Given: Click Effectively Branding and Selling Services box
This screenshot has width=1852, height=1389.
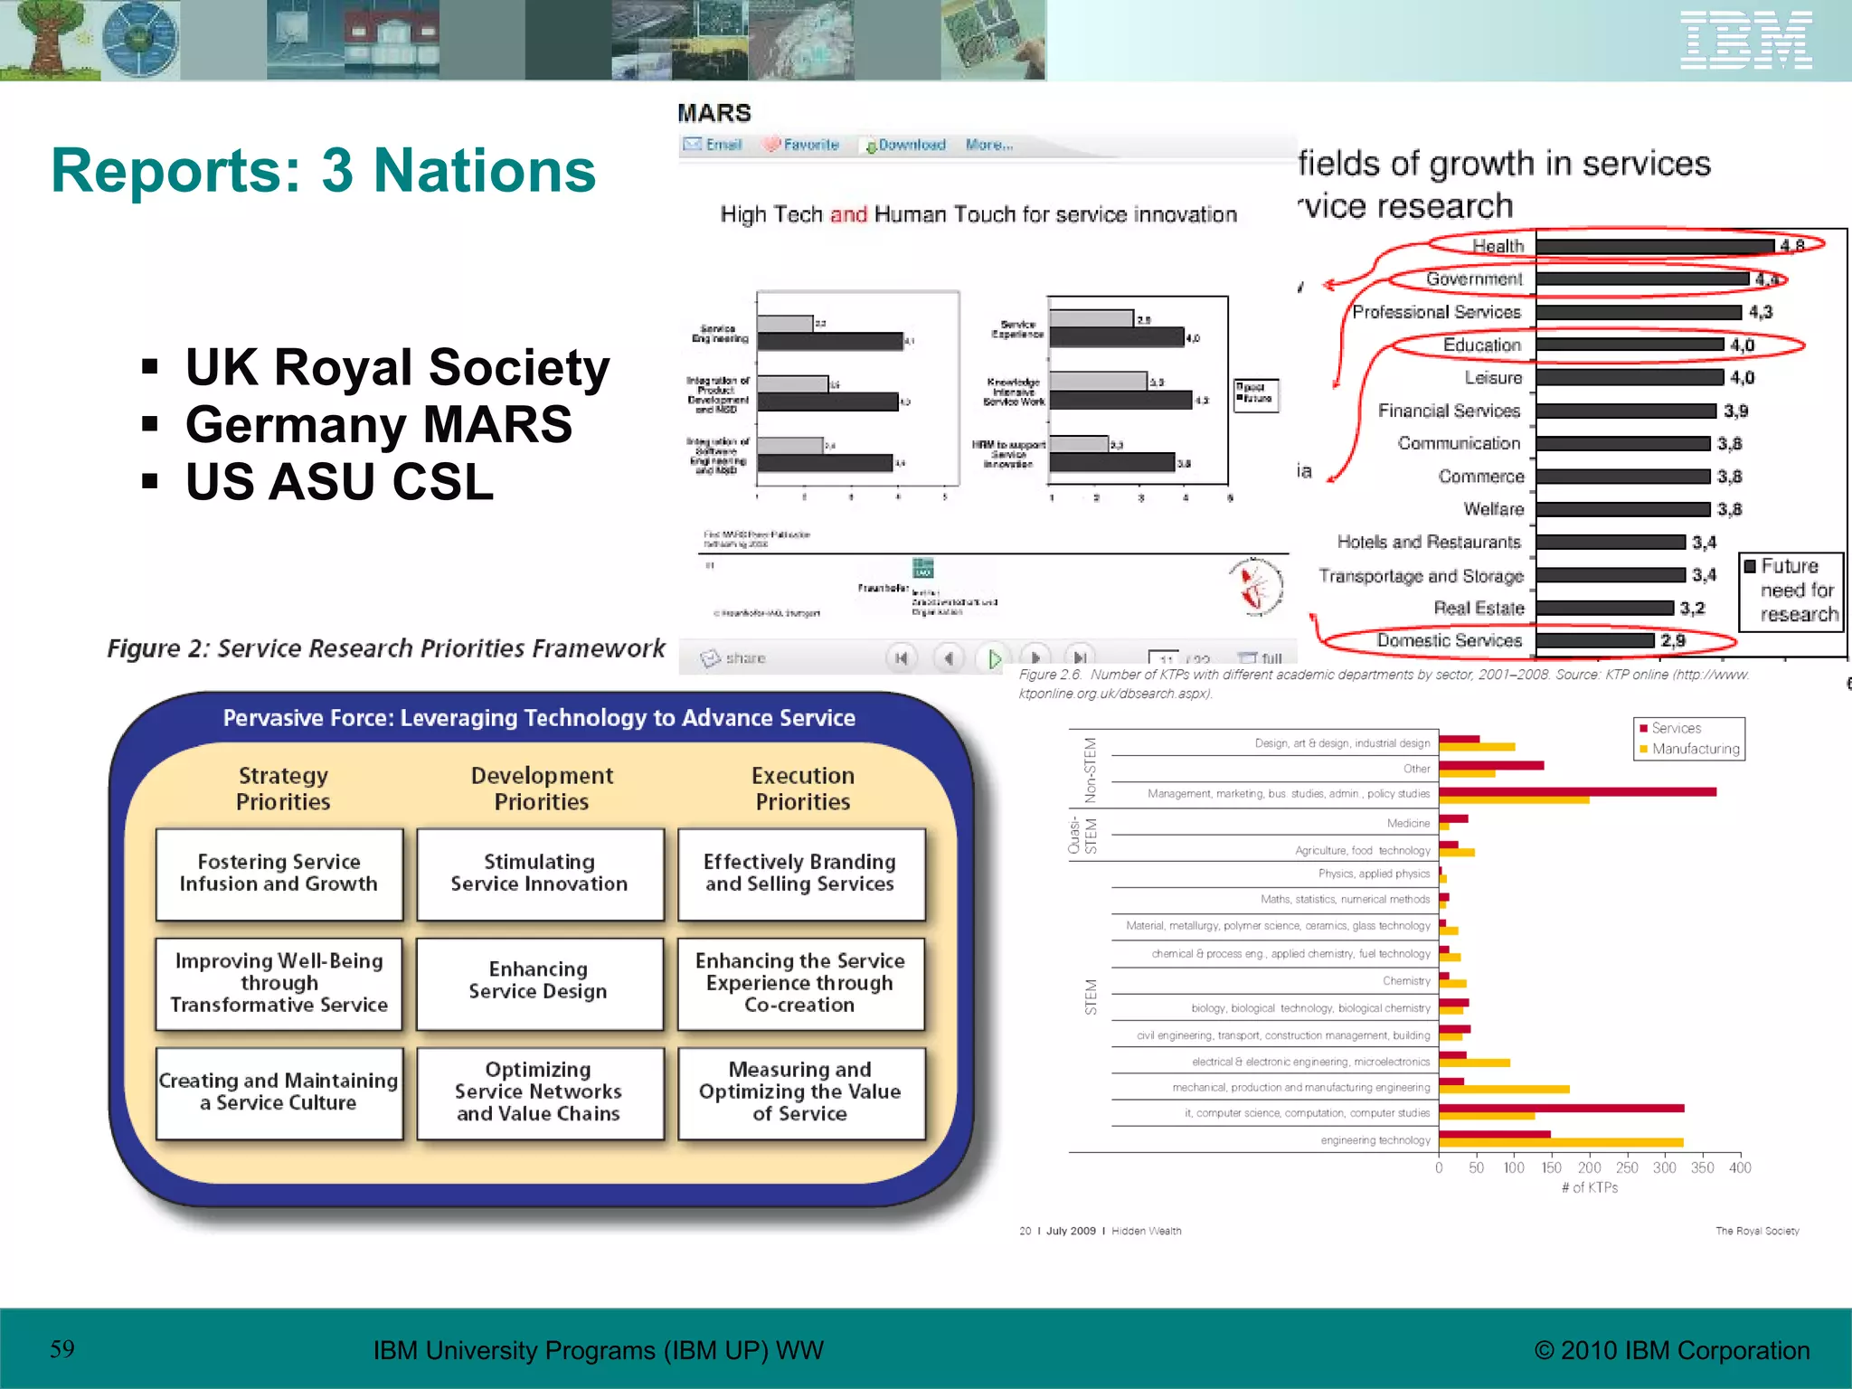Looking at the screenshot, I should point(801,874).
